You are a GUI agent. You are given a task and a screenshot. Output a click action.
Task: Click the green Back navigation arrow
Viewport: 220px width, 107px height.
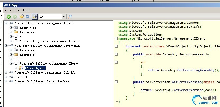[x=8, y=17]
